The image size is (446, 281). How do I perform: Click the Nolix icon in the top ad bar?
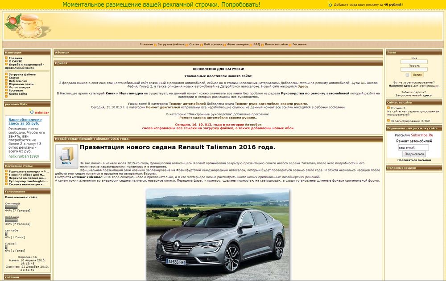click(330, 4)
